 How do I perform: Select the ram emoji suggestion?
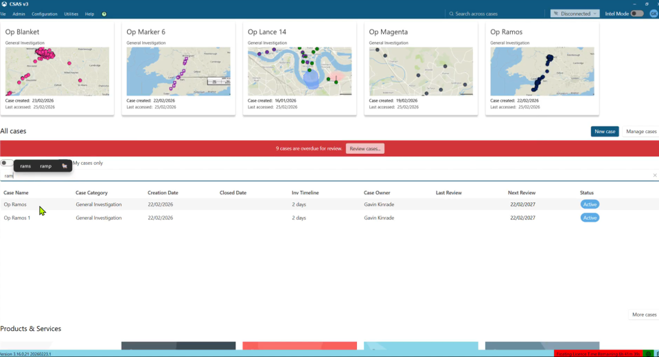coord(64,166)
